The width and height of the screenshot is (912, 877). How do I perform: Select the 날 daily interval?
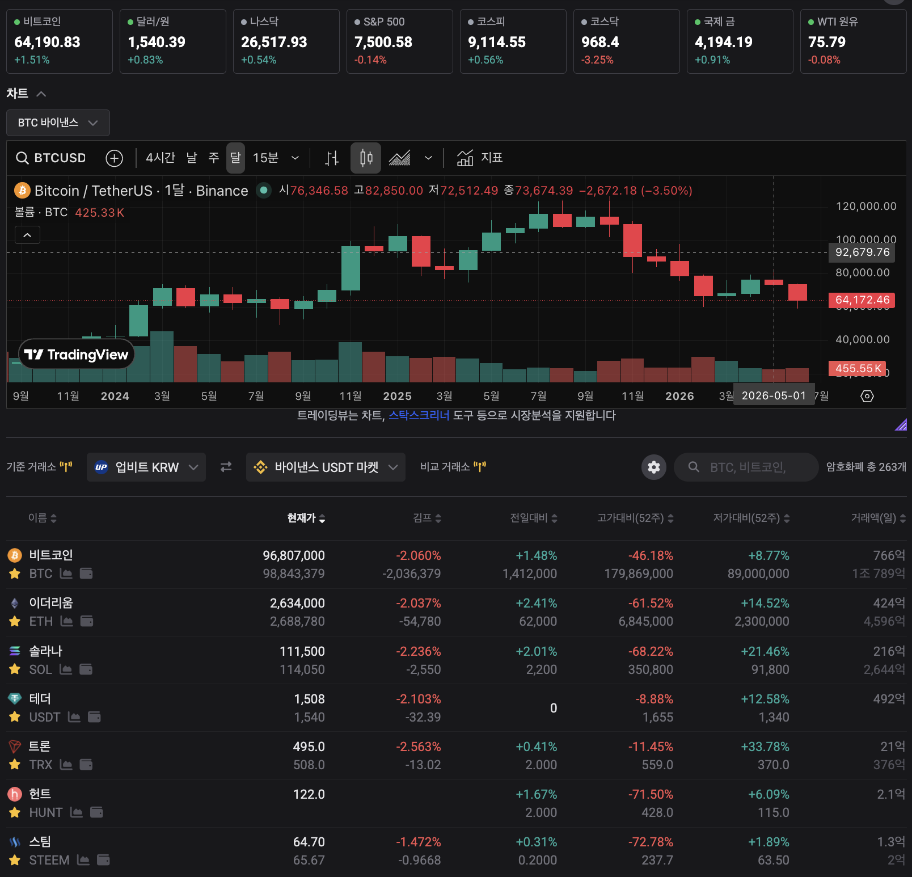click(x=192, y=158)
